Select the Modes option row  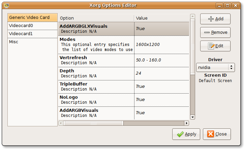[96, 44]
